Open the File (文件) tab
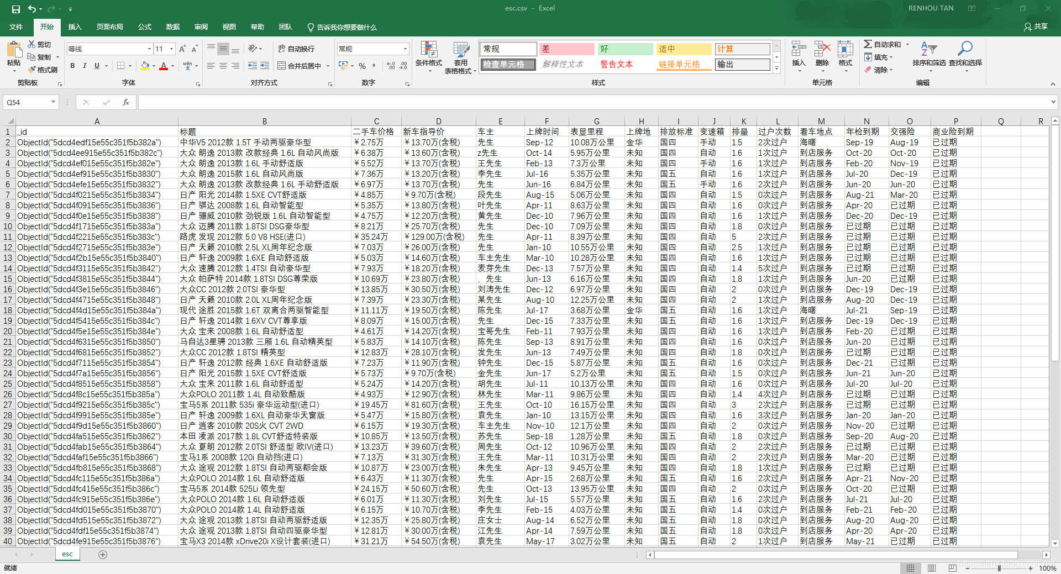1061x574 pixels. [x=16, y=27]
